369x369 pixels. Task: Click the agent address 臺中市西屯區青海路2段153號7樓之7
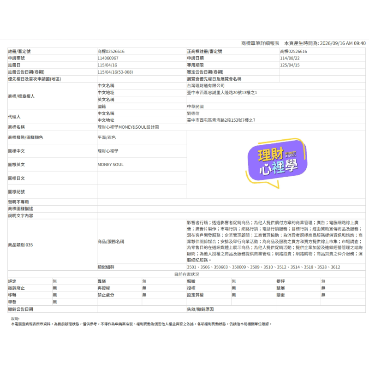(x=221, y=120)
